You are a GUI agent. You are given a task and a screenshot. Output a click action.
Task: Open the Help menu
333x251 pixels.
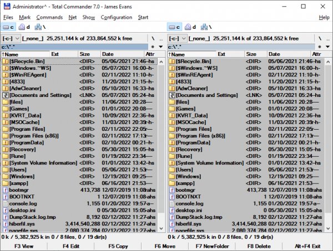point(324,17)
